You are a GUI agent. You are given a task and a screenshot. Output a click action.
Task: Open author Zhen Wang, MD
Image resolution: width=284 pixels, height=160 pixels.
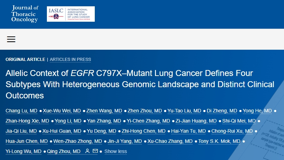(104, 111)
